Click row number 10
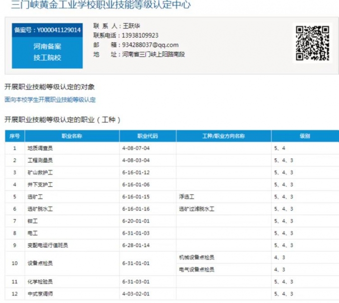This screenshot has width=339, height=303. click(x=14, y=263)
